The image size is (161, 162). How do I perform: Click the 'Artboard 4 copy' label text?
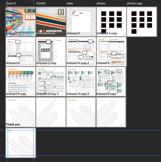[x=107, y=33]
